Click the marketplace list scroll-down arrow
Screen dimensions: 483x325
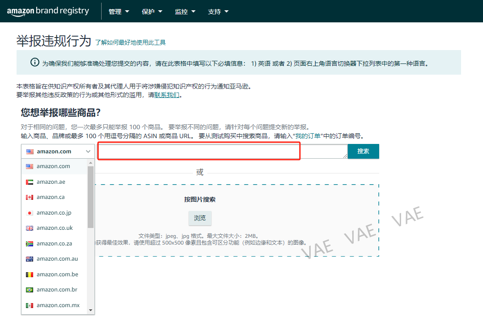click(x=90, y=310)
